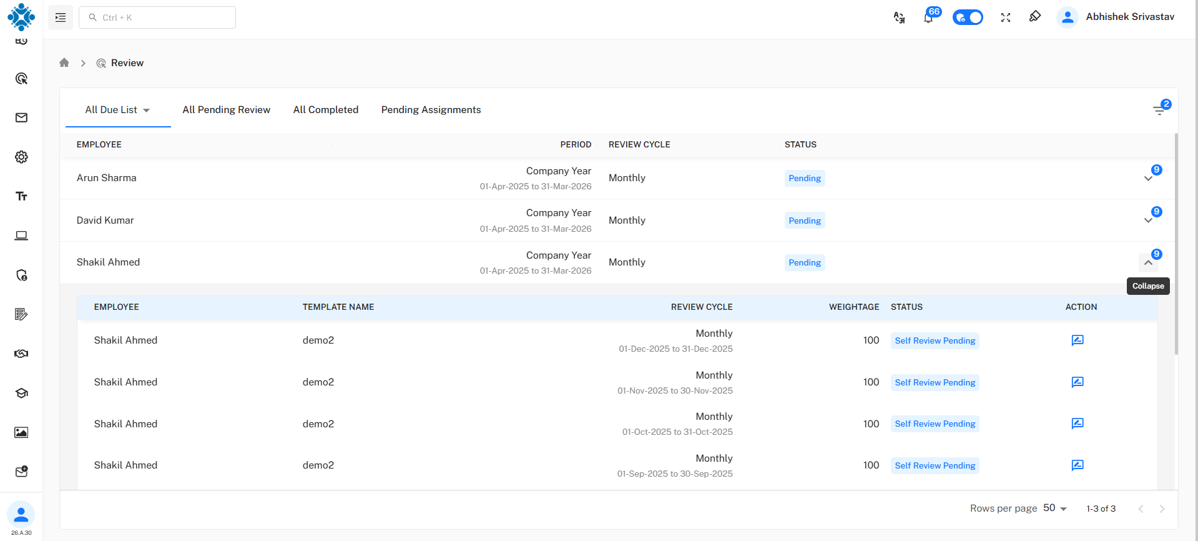Click the home breadcrumb icon

64,63
